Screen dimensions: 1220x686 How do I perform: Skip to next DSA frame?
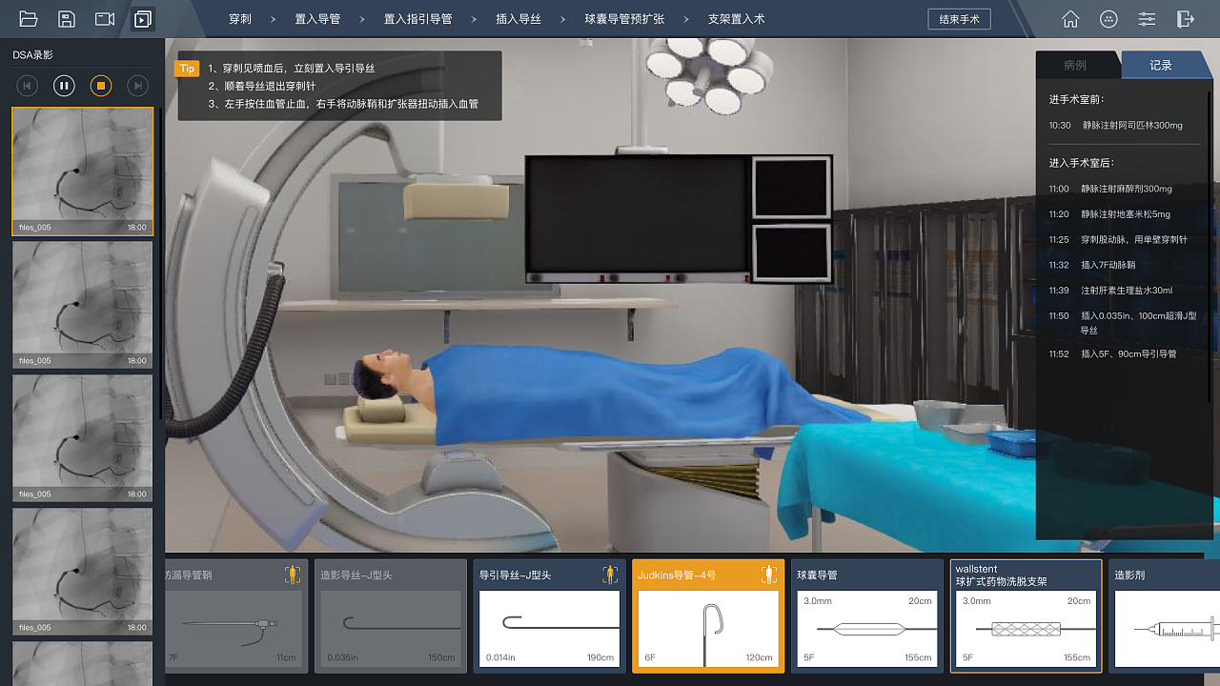coord(138,86)
